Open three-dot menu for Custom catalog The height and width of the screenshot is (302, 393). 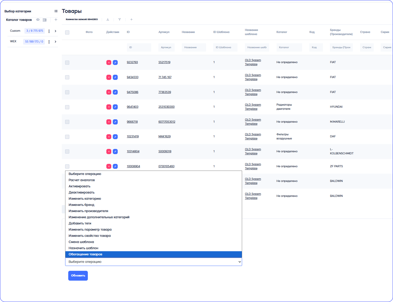[49, 31]
